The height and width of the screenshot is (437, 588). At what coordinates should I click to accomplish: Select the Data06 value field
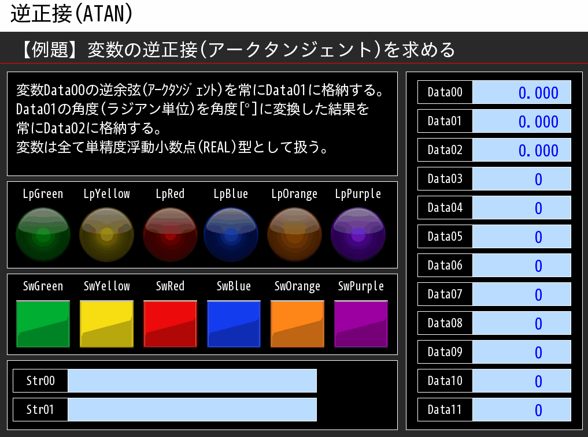pos(522,265)
